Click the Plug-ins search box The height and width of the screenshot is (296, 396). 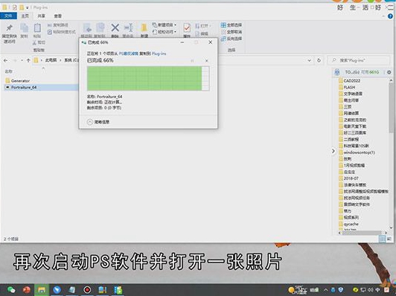(358, 60)
